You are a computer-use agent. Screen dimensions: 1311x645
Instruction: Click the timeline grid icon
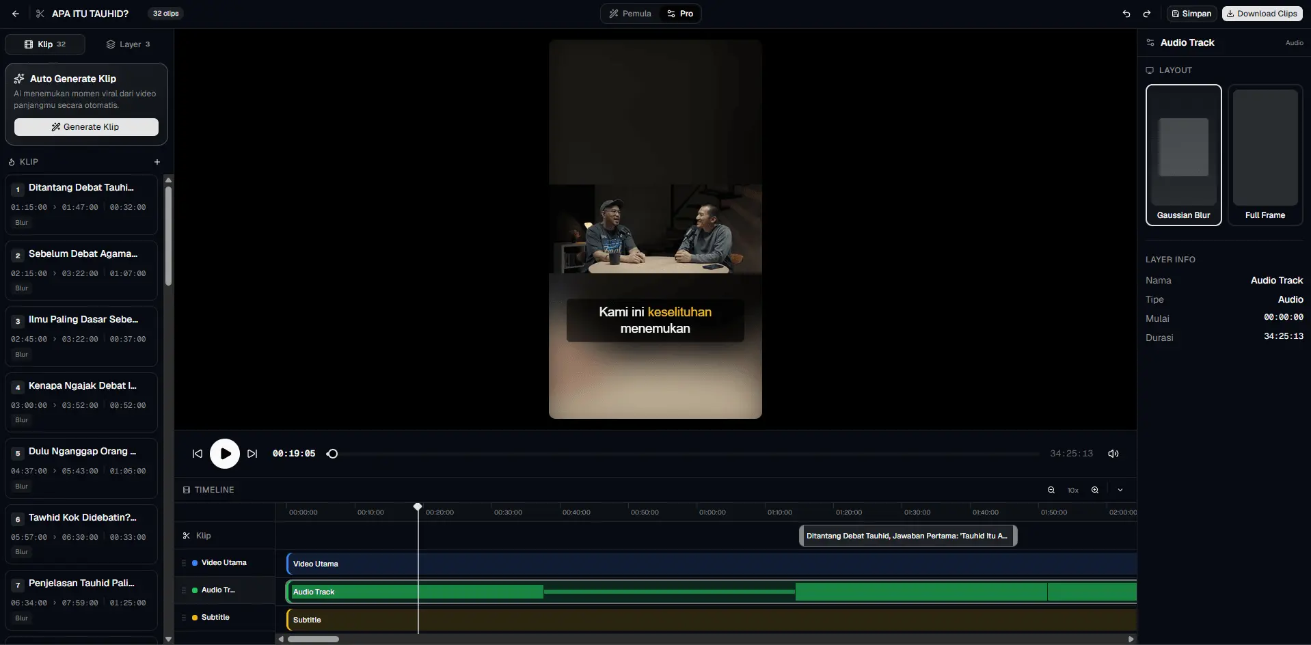point(187,490)
